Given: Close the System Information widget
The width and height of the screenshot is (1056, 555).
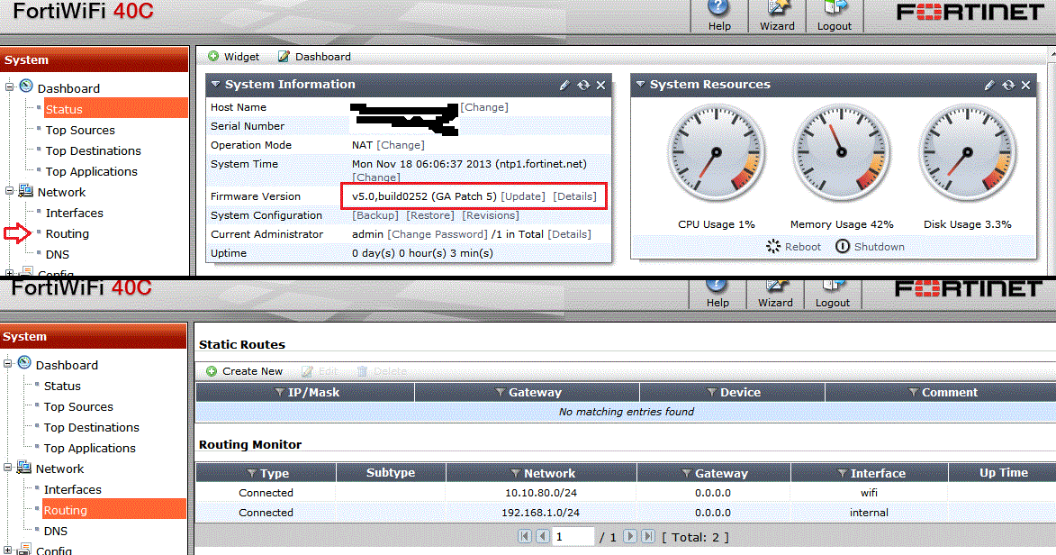Looking at the screenshot, I should coord(600,85).
